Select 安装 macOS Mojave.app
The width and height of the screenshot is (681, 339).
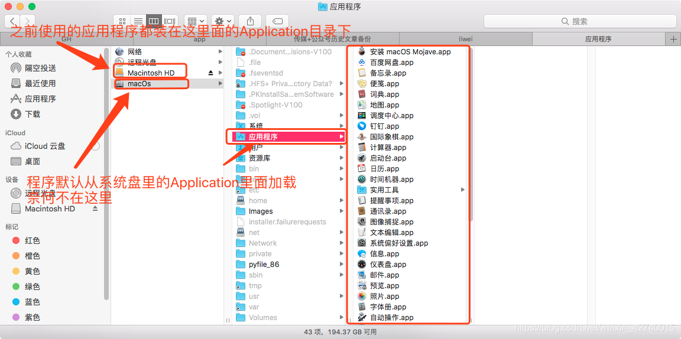point(410,51)
